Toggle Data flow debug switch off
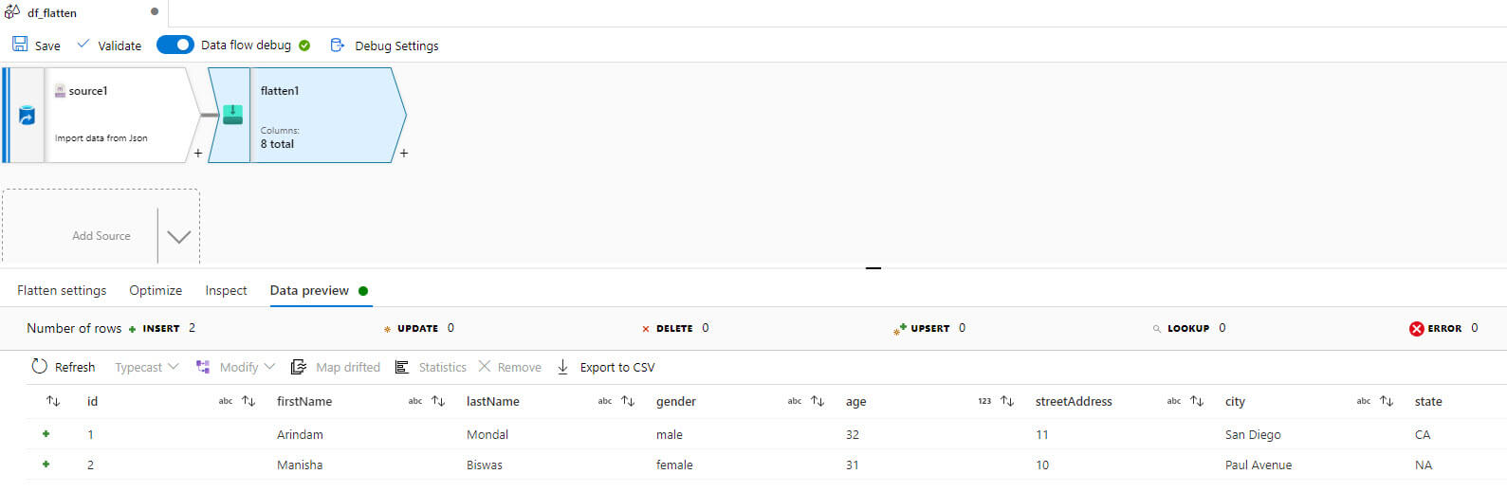This screenshot has height=492, width=1507. click(175, 45)
